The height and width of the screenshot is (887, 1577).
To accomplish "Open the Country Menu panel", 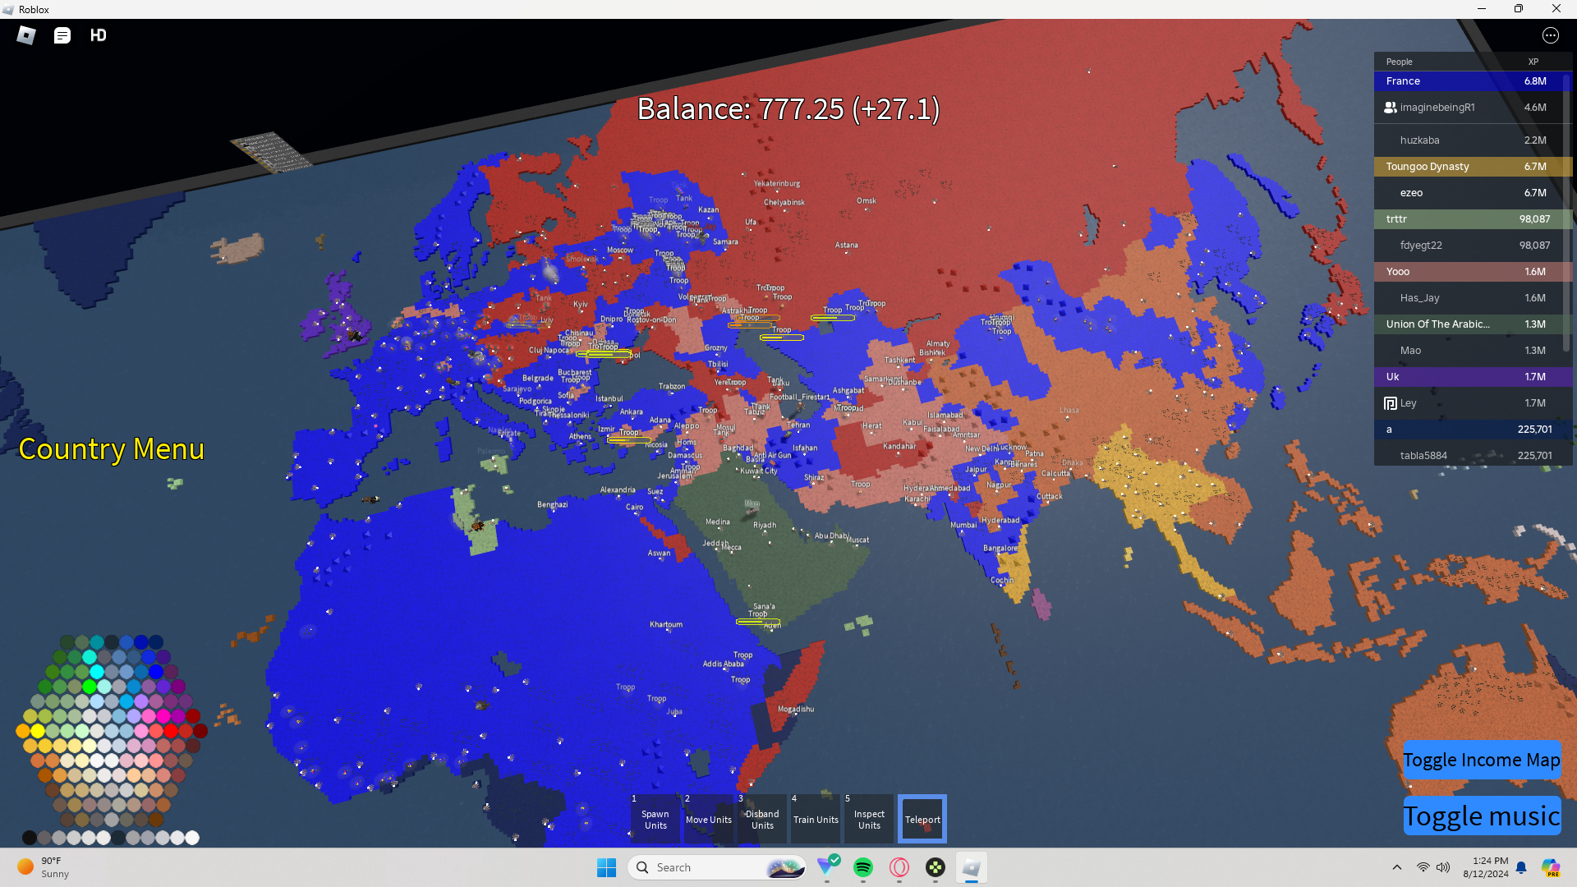I will (x=111, y=449).
